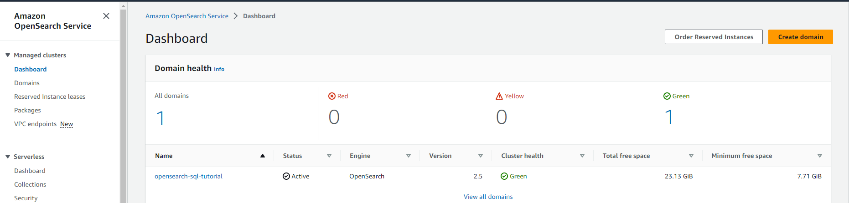
Task: Click the red error status icon
Action: click(x=332, y=96)
